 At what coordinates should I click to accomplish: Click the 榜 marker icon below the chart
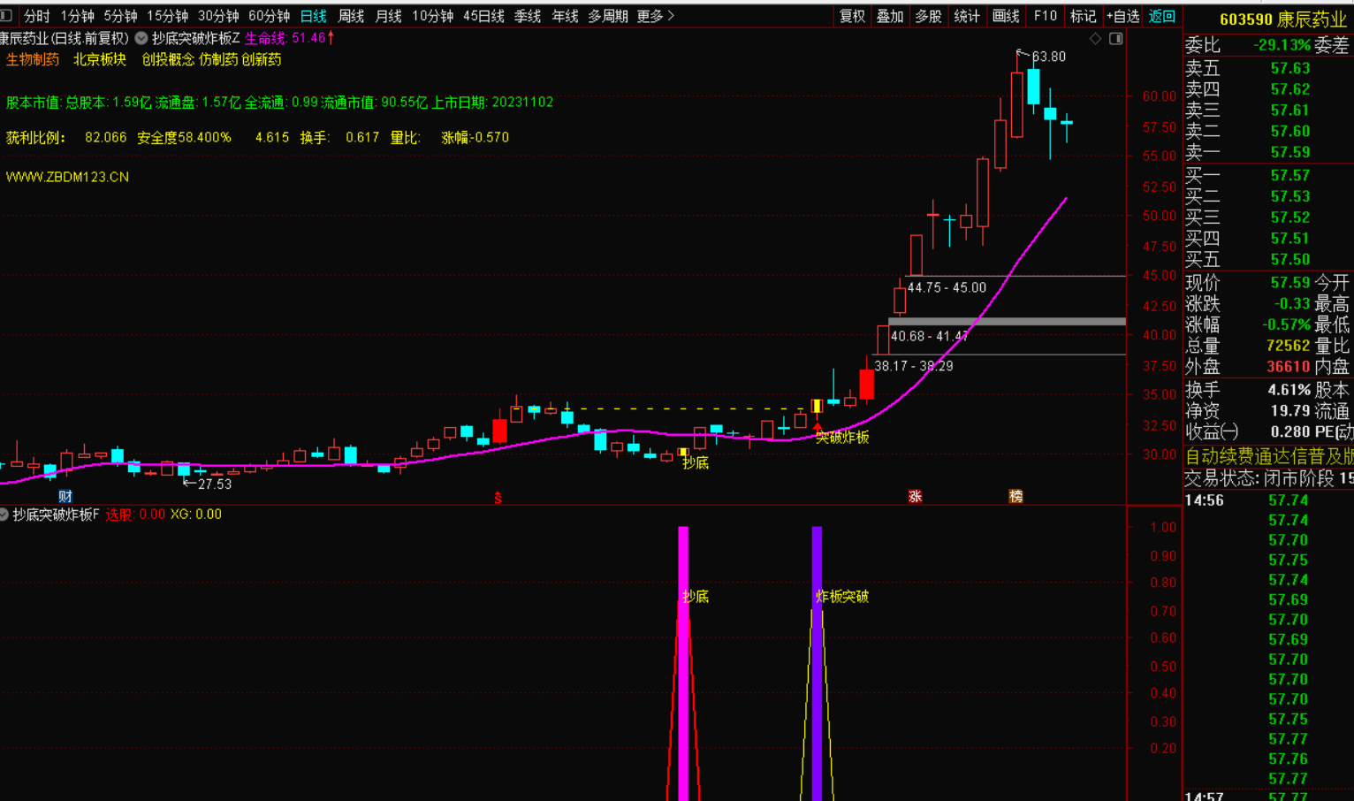1016,497
